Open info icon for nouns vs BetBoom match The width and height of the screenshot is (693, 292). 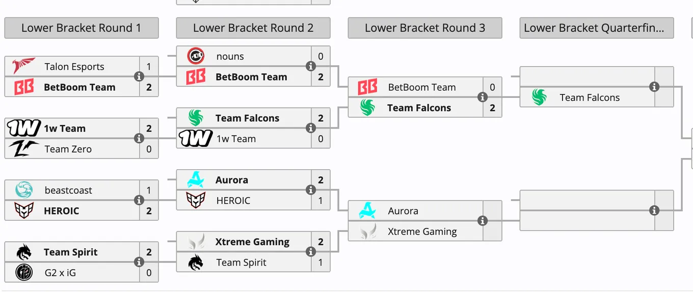click(310, 66)
